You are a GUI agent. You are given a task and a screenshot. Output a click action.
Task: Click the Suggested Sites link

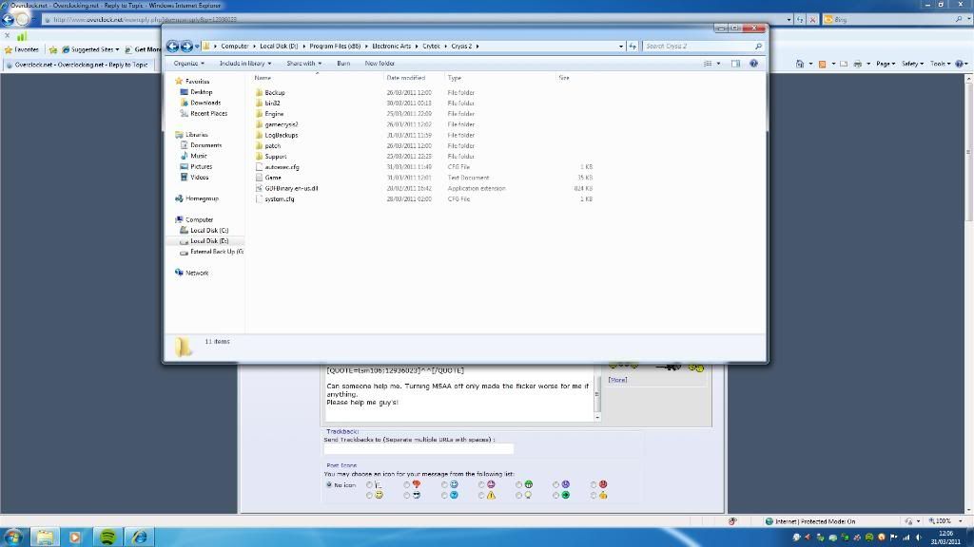(x=90, y=49)
